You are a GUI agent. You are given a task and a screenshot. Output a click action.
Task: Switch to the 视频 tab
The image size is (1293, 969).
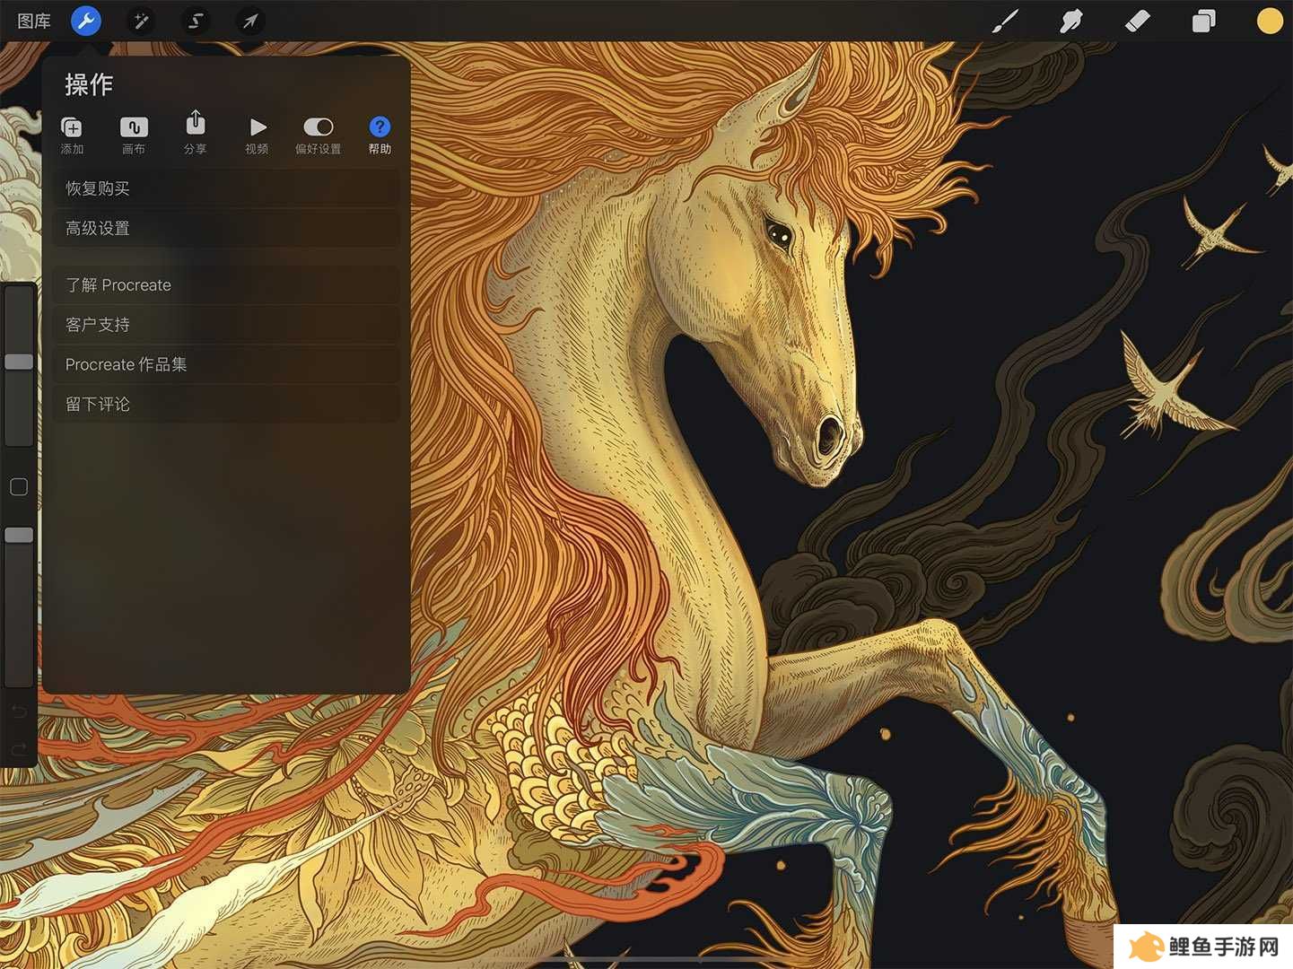257,135
